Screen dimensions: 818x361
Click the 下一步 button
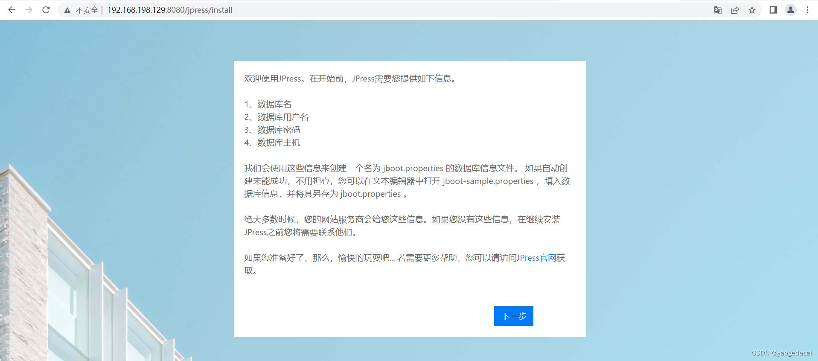point(514,316)
